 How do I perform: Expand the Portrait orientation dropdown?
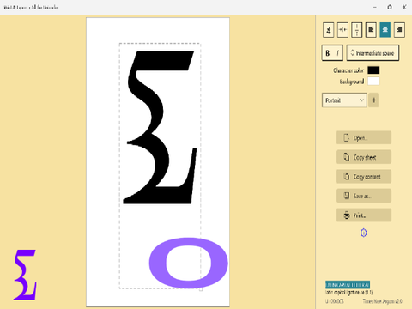344,100
